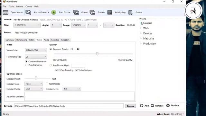Open the Encoder Profile dropdown

tap(33, 89)
